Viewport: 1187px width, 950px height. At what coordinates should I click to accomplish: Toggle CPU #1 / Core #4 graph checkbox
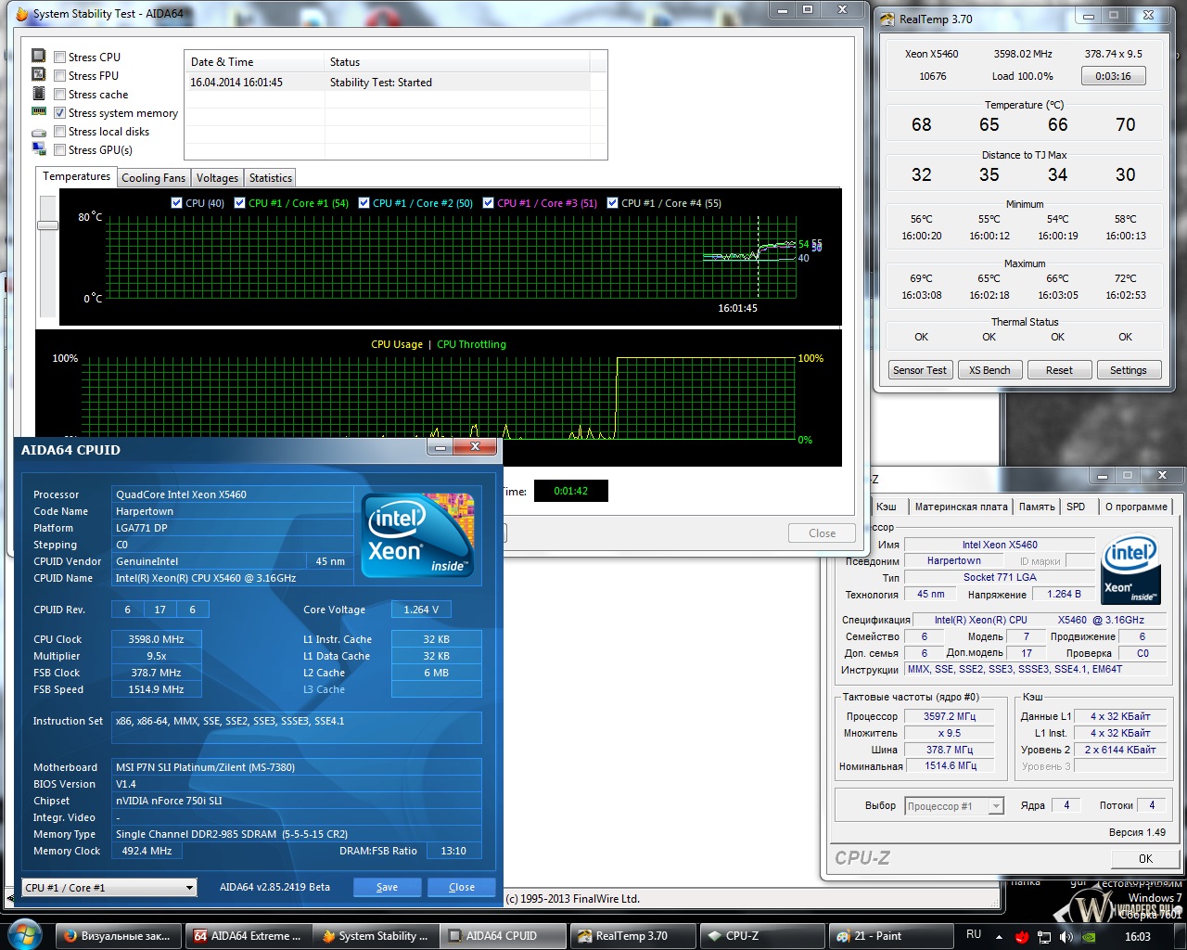tap(613, 203)
